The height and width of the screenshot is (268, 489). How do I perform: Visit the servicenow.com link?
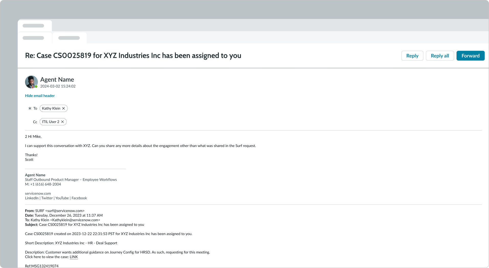[38, 193]
